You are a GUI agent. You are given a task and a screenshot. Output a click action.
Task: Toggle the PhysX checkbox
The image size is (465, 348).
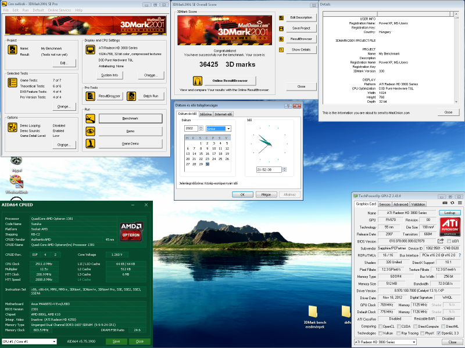[x=423, y=333]
